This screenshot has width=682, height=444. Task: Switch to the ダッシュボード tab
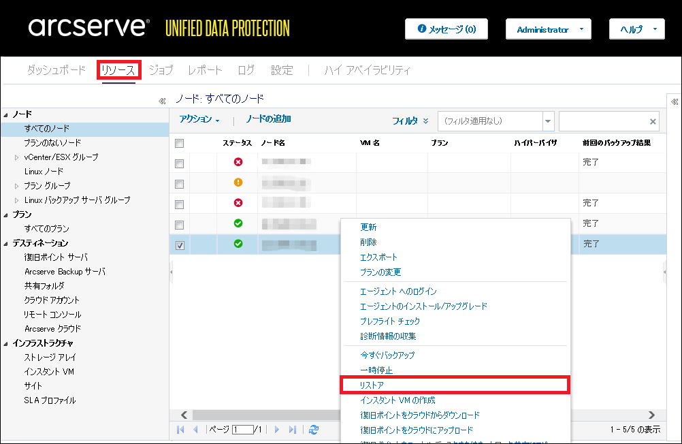[x=56, y=69]
